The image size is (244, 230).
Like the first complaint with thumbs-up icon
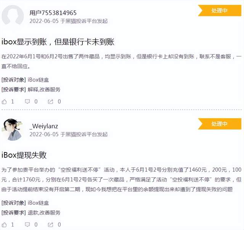[x=4, y=102]
